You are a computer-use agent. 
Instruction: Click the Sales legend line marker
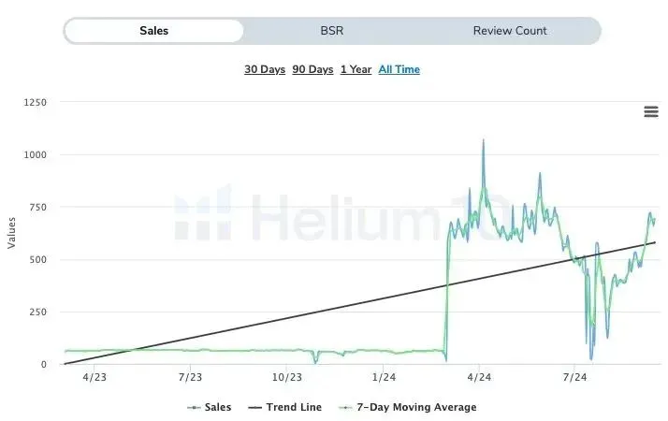point(194,408)
